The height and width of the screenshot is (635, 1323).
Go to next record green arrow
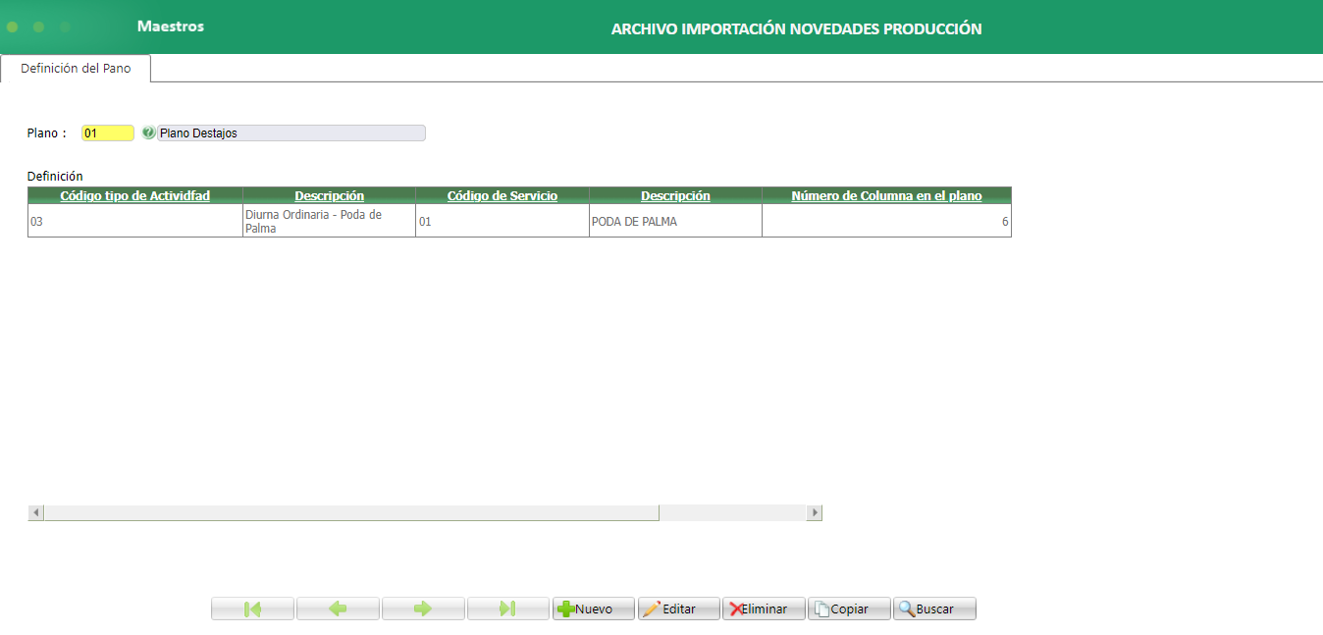[423, 609]
